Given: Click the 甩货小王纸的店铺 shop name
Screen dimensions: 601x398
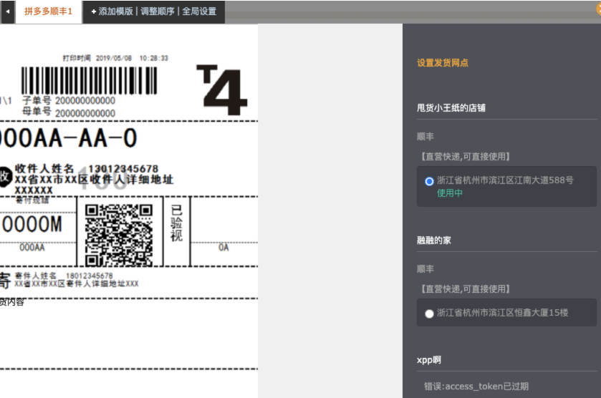Looking at the screenshot, I should pyautogui.click(x=451, y=108).
